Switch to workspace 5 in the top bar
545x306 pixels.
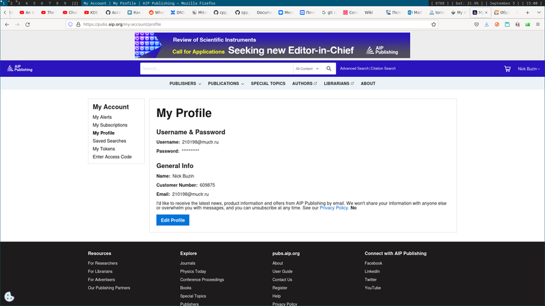coord(34,3)
